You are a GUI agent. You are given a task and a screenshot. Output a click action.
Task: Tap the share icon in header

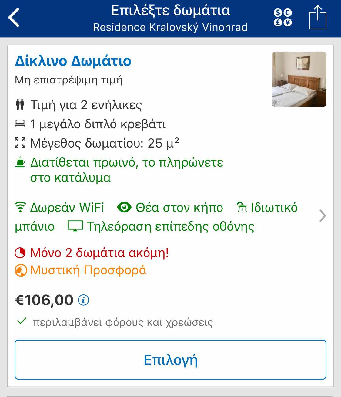[318, 17]
